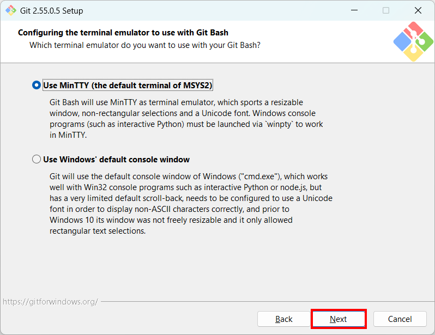Click the 'Configuring the terminal emulator' heading
Image resolution: width=435 pixels, height=335 pixels.
point(123,33)
